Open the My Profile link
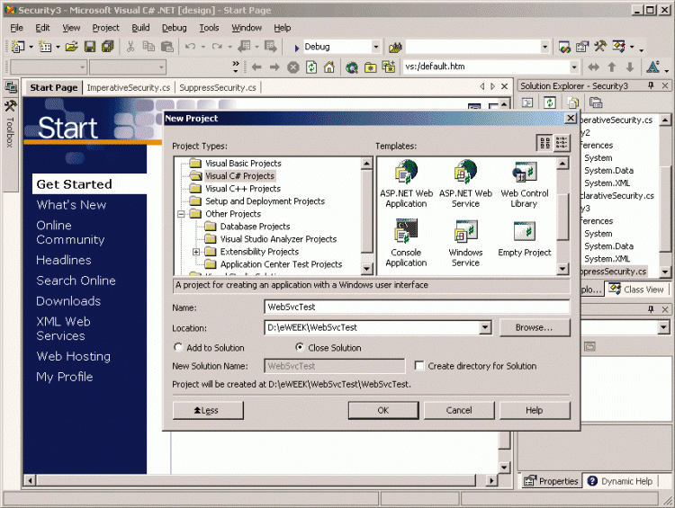The height and width of the screenshot is (508, 675). click(65, 377)
